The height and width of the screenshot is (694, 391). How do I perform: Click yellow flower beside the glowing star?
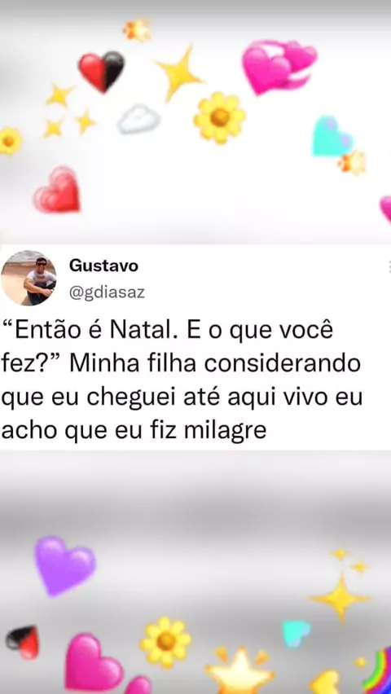point(166,642)
